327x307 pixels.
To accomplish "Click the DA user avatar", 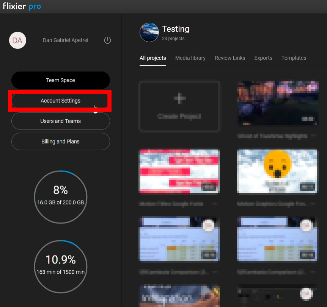I will [17, 40].
